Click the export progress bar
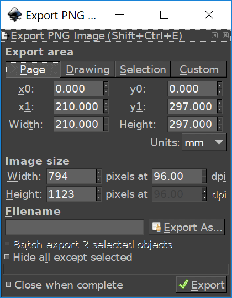 pyautogui.click(x=116, y=269)
